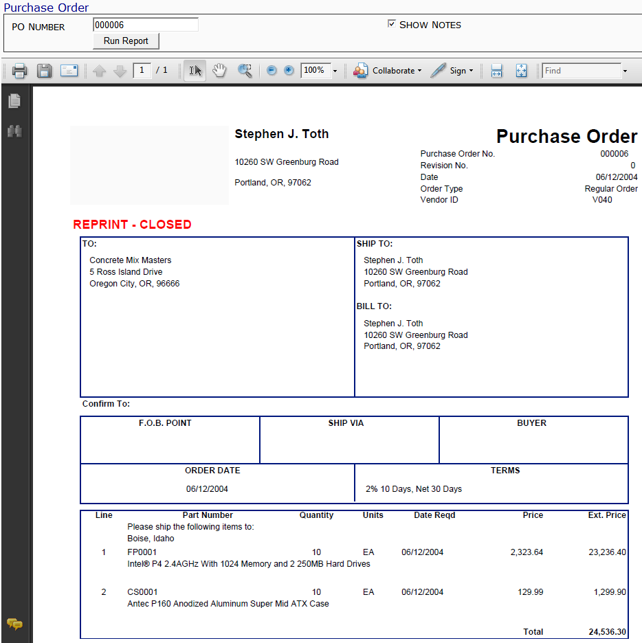Open the Collaborate menu
The image size is (642, 643).
coord(388,71)
